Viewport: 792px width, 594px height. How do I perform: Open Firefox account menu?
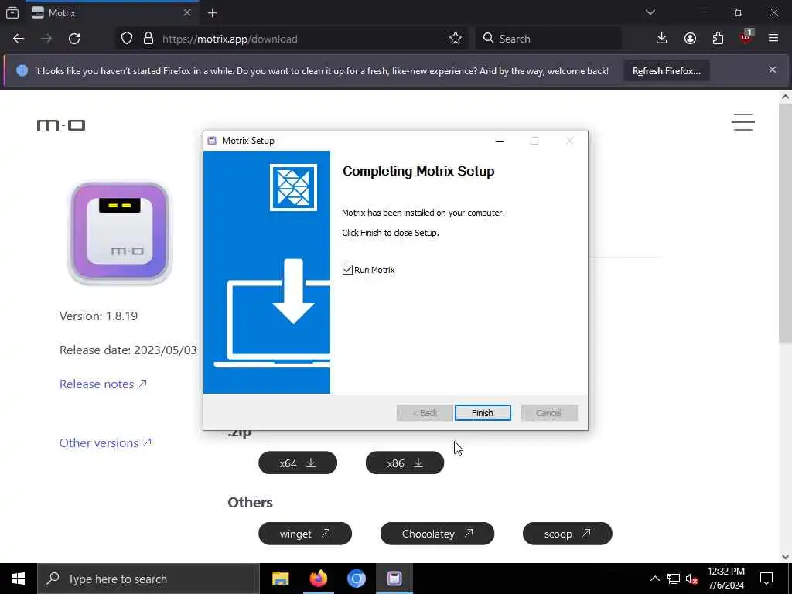click(x=690, y=39)
